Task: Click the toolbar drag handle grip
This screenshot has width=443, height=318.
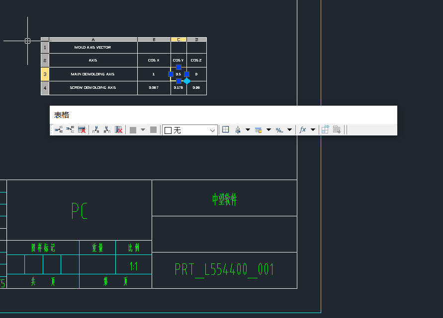Action: click(x=51, y=129)
